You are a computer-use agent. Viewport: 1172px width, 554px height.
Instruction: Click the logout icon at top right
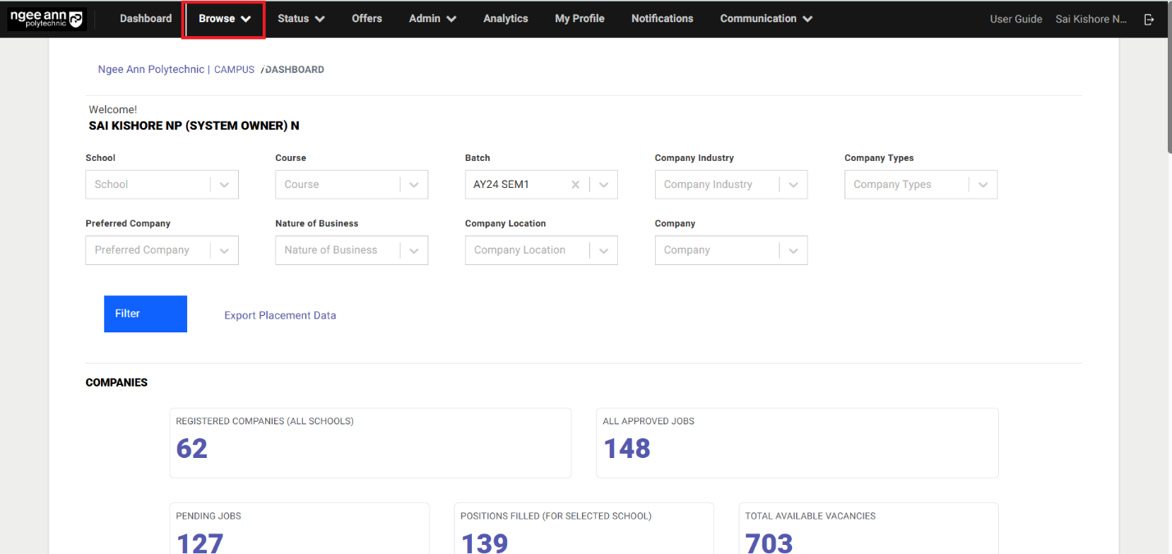click(x=1149, y=20)
